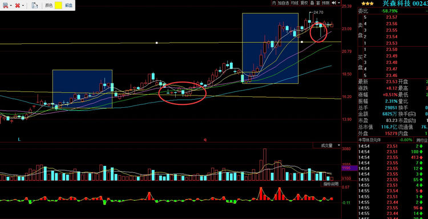Toggle the 均线 moving average lines
Screen dimensions: 428x219
coord(294,3)
